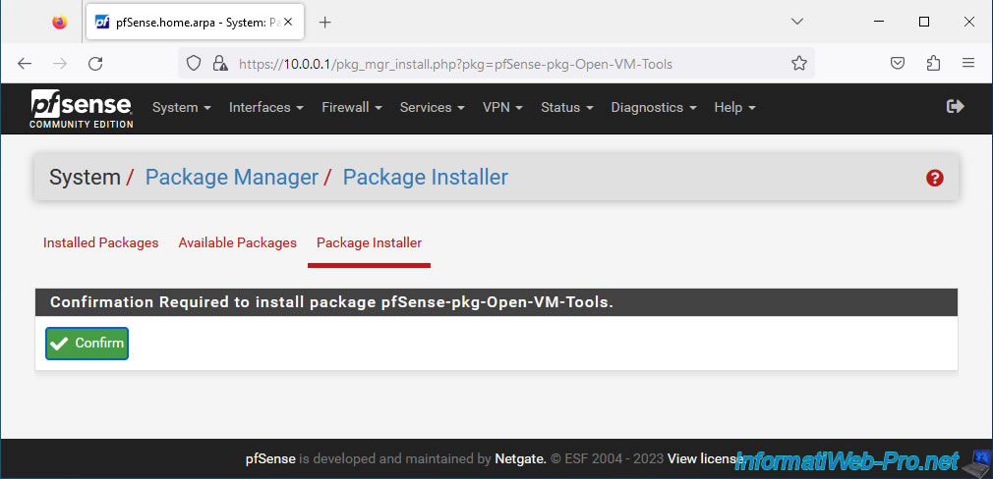Image resolution: width=993 pixels, height=479 pixels.
Task: Click the green Confirm button
Action: click(x=87, y=344)
